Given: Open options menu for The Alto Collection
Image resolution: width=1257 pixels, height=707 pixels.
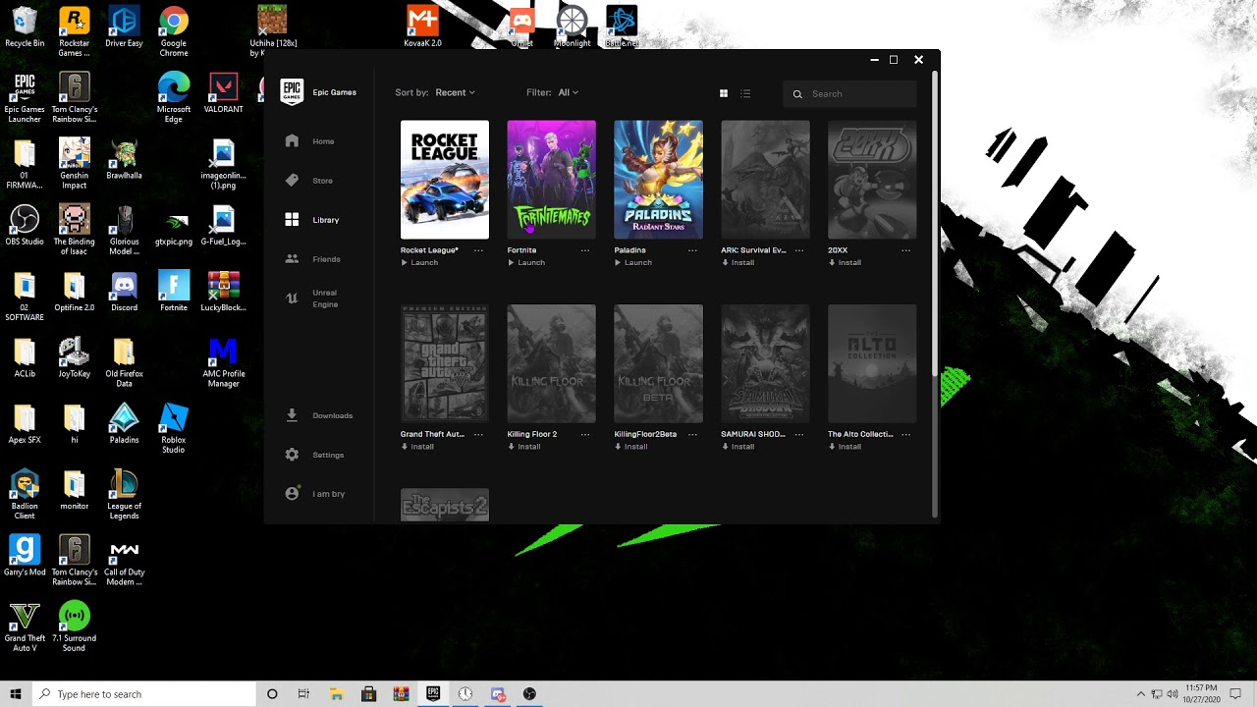Looking at the screenshot, I should coord(905,434).
